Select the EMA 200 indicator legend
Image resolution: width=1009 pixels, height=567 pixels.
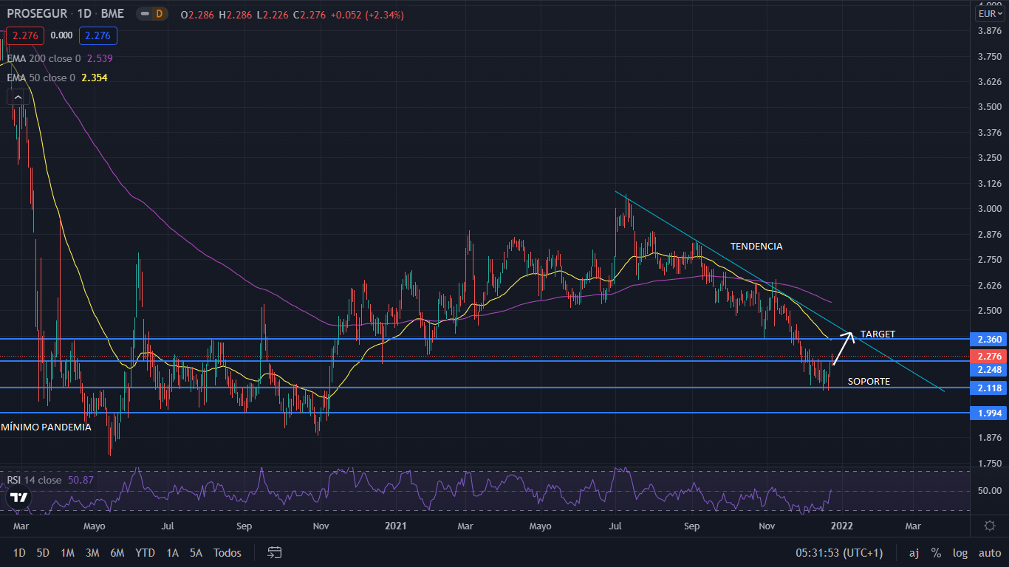click(x=44, y=58)
